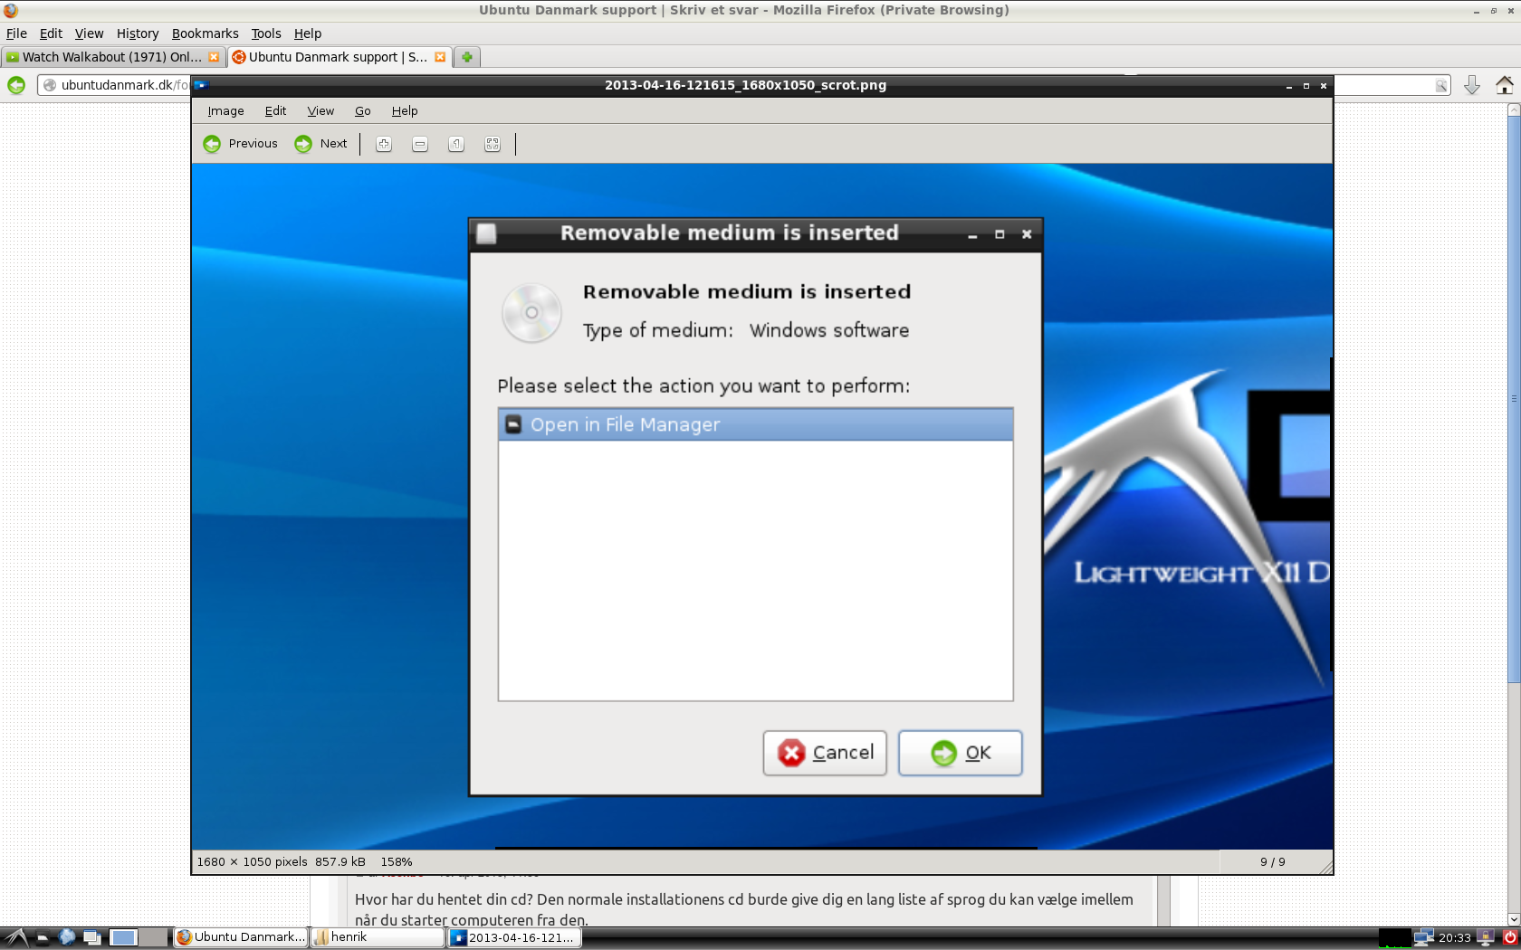Show the image at its original size
Viewport: 1521px width, 950px height.
456,144
